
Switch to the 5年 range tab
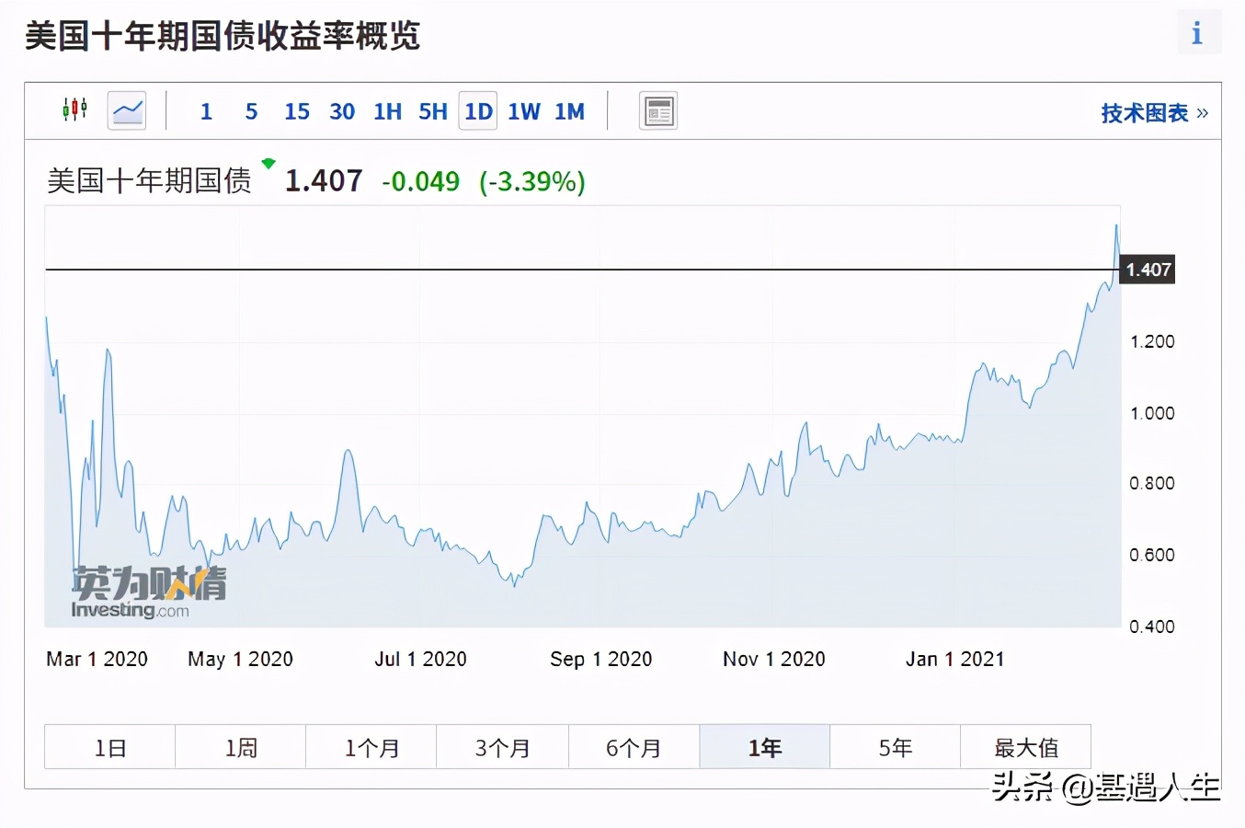(895, 747)
